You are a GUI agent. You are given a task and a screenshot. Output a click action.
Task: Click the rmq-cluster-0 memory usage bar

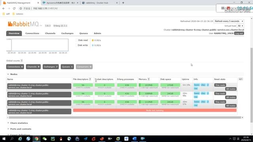[149, 85]
